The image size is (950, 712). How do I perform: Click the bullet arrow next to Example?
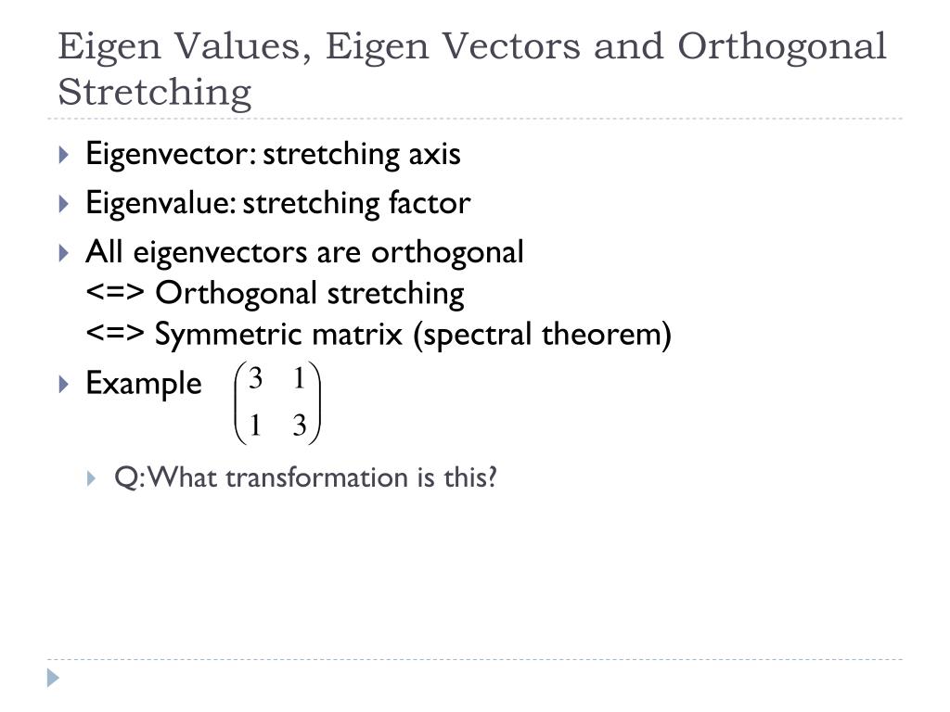coord(64,384)
